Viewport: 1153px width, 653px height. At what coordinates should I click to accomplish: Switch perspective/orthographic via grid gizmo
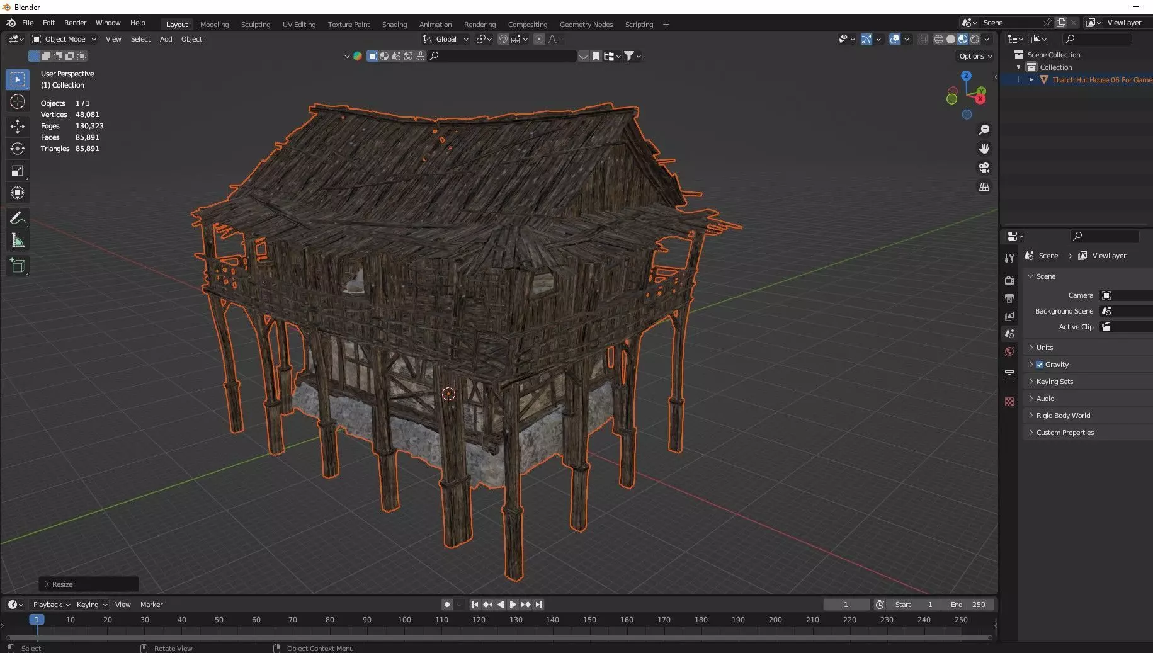click(x=984, y=187)
